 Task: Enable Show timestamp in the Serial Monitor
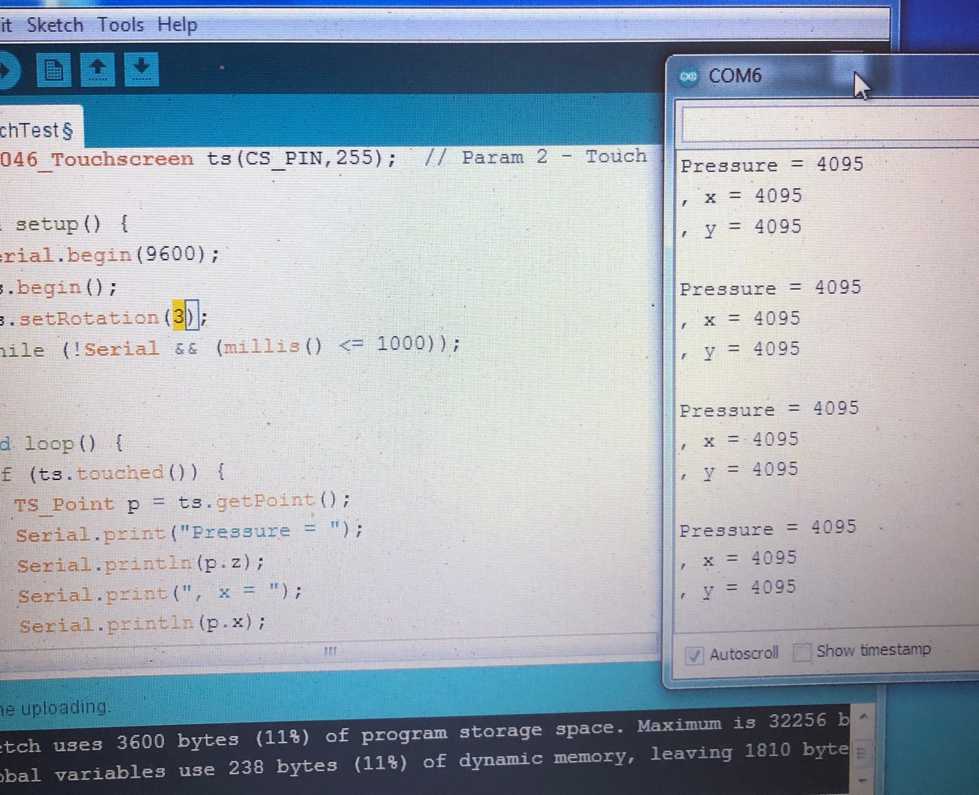tap(802, 653)
